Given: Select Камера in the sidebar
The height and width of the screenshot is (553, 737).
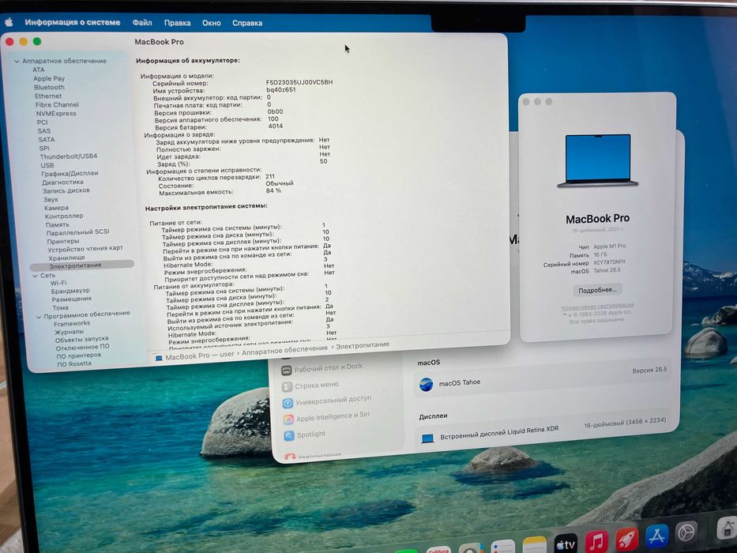Looking at the screenshot, I should (x=56, y=208).
